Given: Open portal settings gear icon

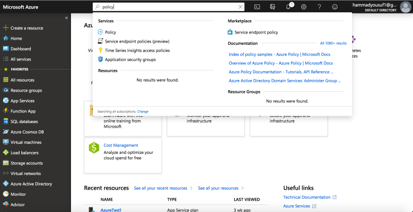Looking at the screenshot, I should 303,7.
